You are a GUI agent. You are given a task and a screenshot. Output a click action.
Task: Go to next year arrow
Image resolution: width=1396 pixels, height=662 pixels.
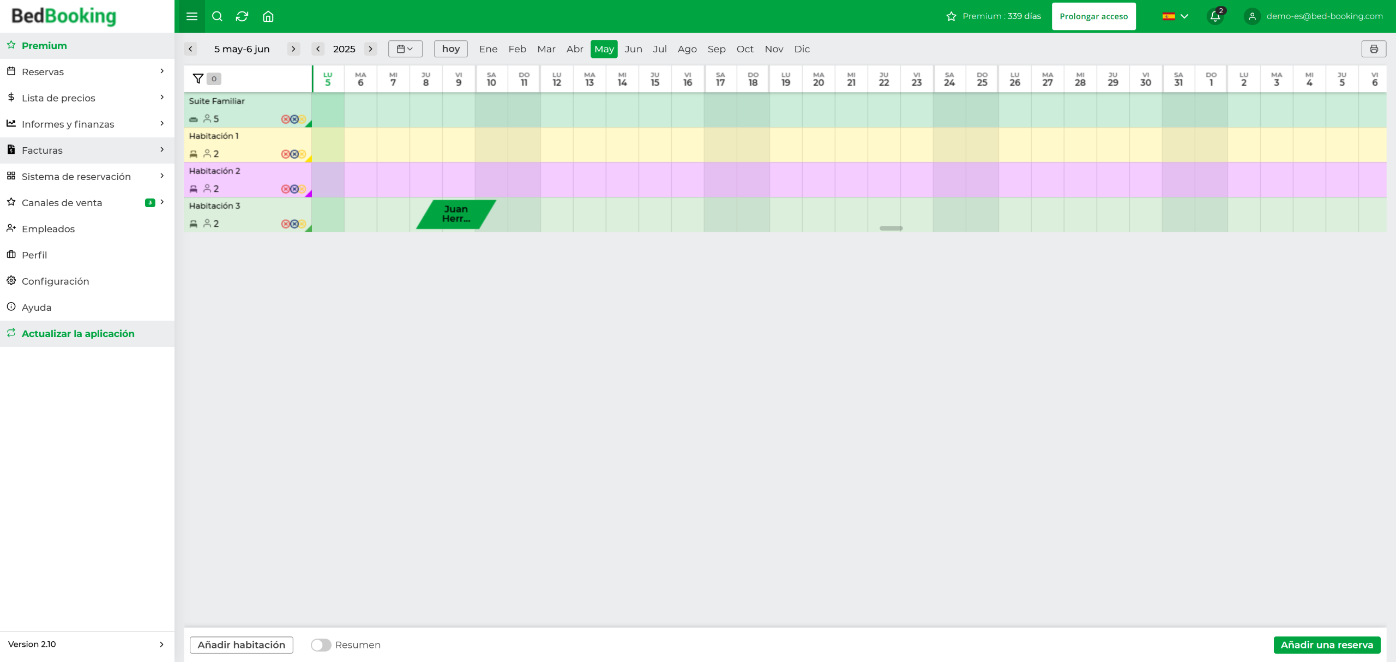[371, 49]
